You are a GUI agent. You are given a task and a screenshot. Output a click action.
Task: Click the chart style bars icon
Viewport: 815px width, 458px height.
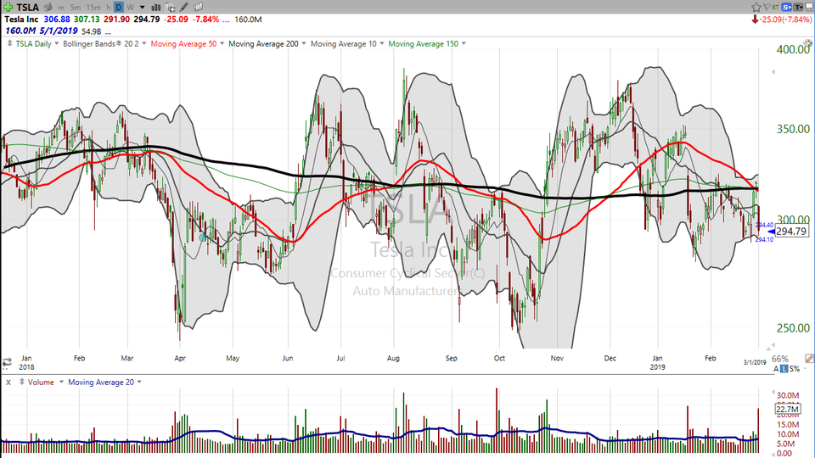(155, 8)
